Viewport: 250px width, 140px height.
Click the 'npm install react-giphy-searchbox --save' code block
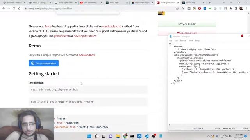pos(88,102)
